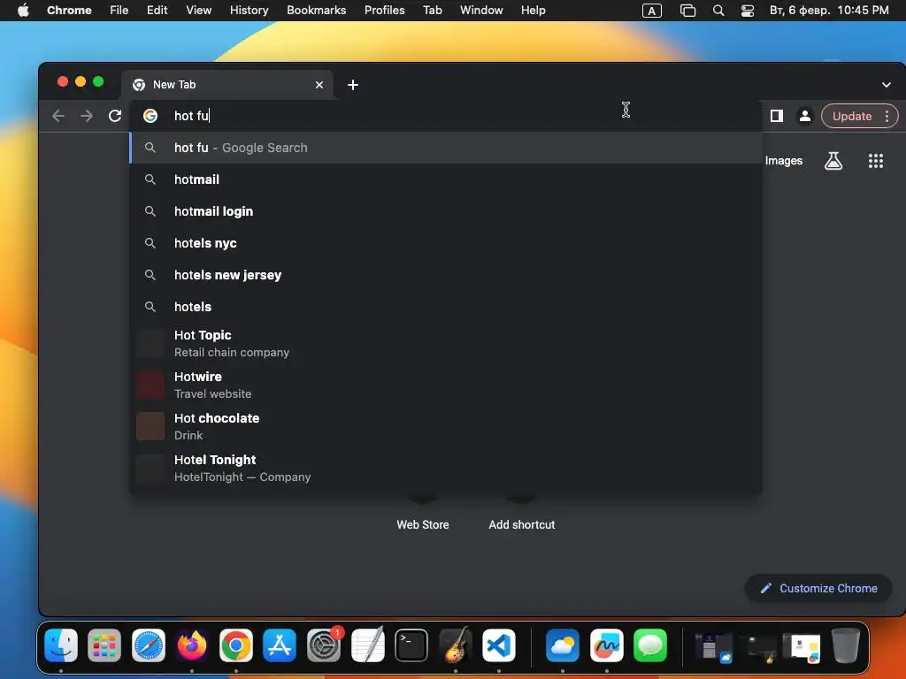Open Firefox from the Dock
The image size is (906, 679).
(x=192, y=645)
